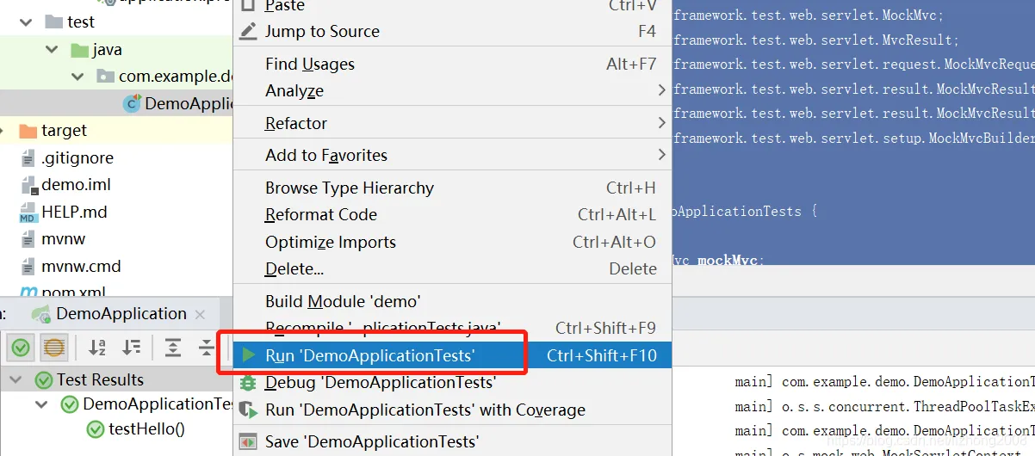The width and height of the screenshot is (1035, 456).
Task: Sort test results by duration
Action: 131,348
